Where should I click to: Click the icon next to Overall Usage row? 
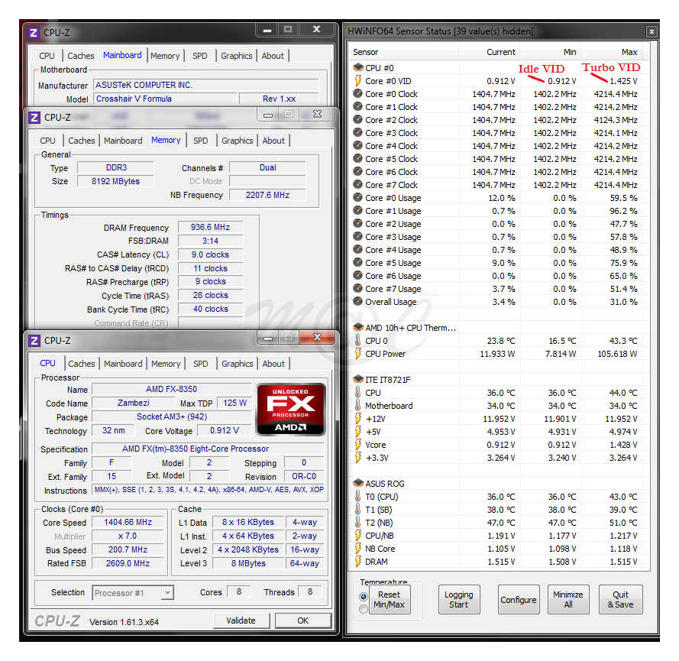357,302
